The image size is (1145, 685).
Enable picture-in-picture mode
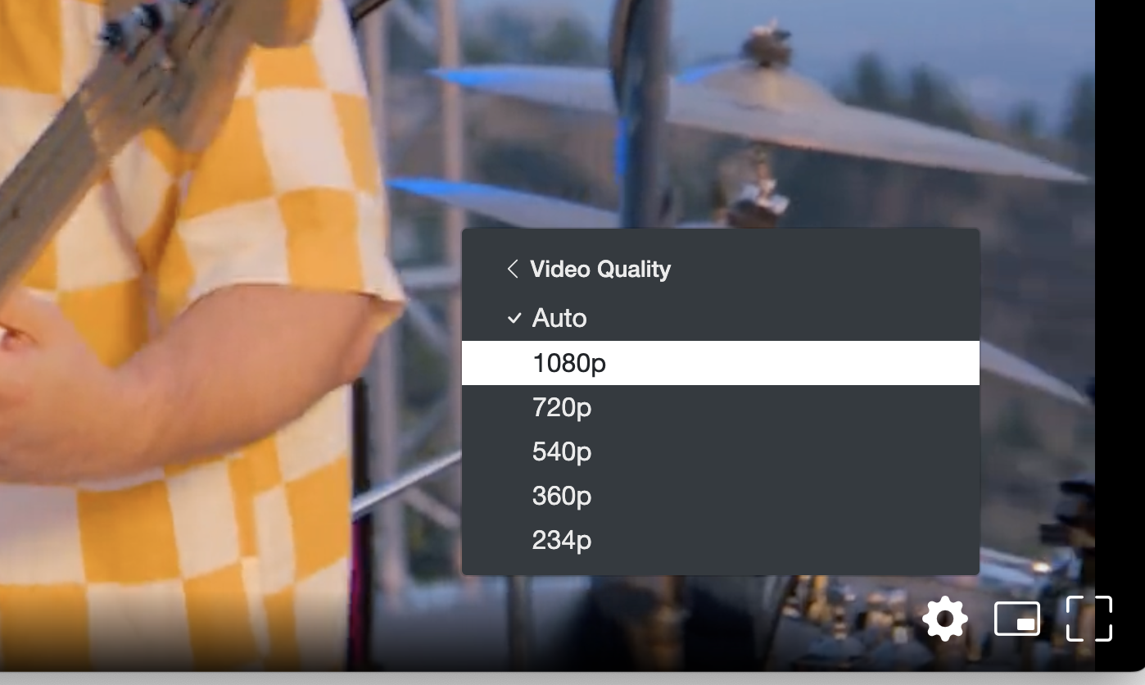[1017, 619]
